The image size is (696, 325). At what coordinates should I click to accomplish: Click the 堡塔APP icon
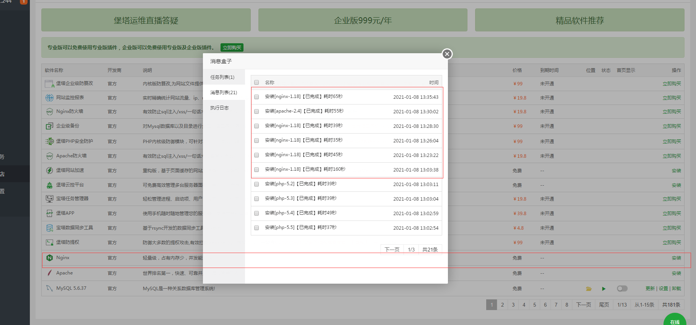tap(49, 213)
